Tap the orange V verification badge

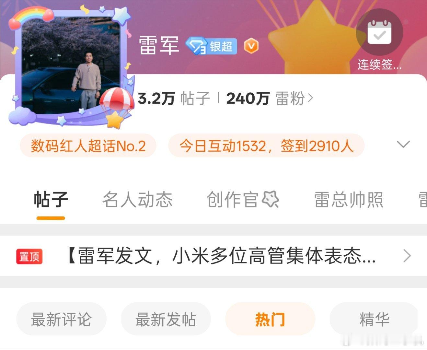click(x=251, y=46)
